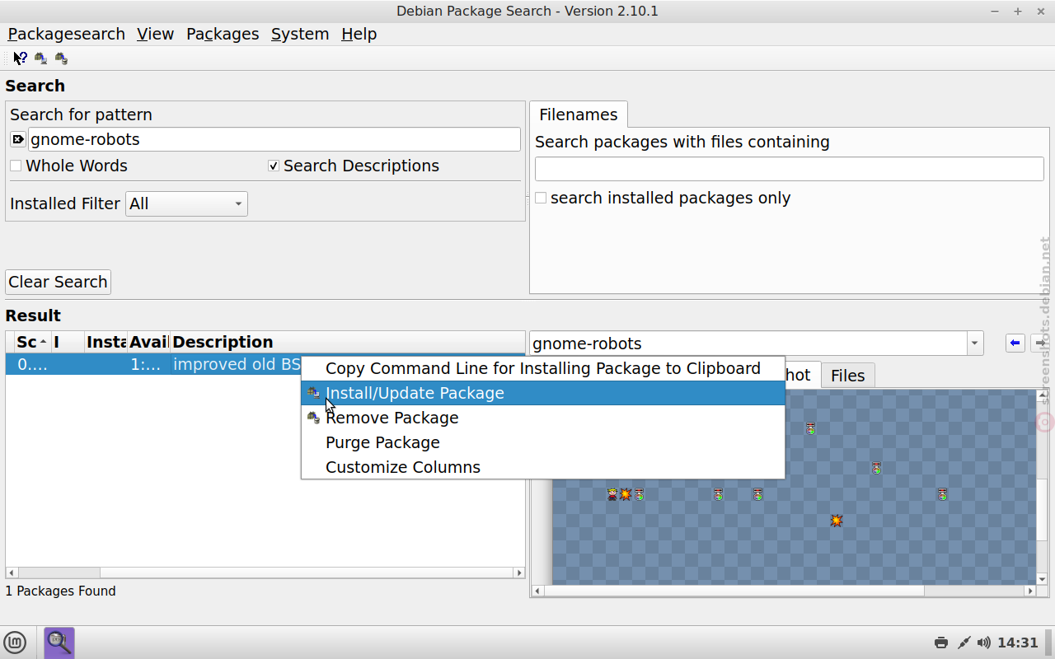Click the Clear Search button
This screenshot has width=1055, height=659.
(x=58, y=282)
